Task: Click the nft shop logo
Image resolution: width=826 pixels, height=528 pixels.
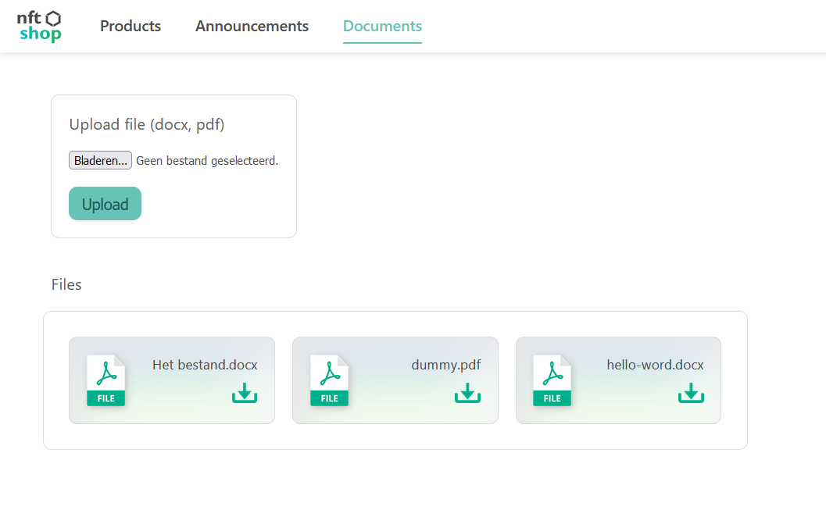Action: tap(40, 26)
